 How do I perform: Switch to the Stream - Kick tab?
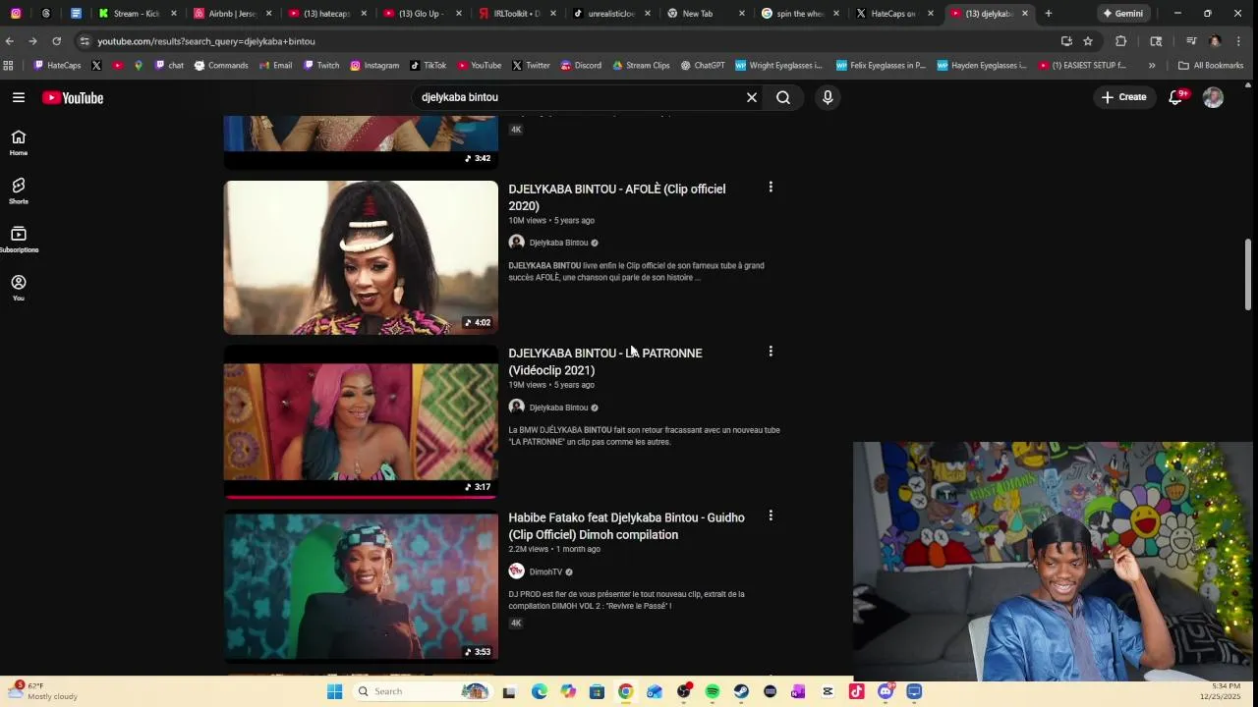click(x=137, y=14)
